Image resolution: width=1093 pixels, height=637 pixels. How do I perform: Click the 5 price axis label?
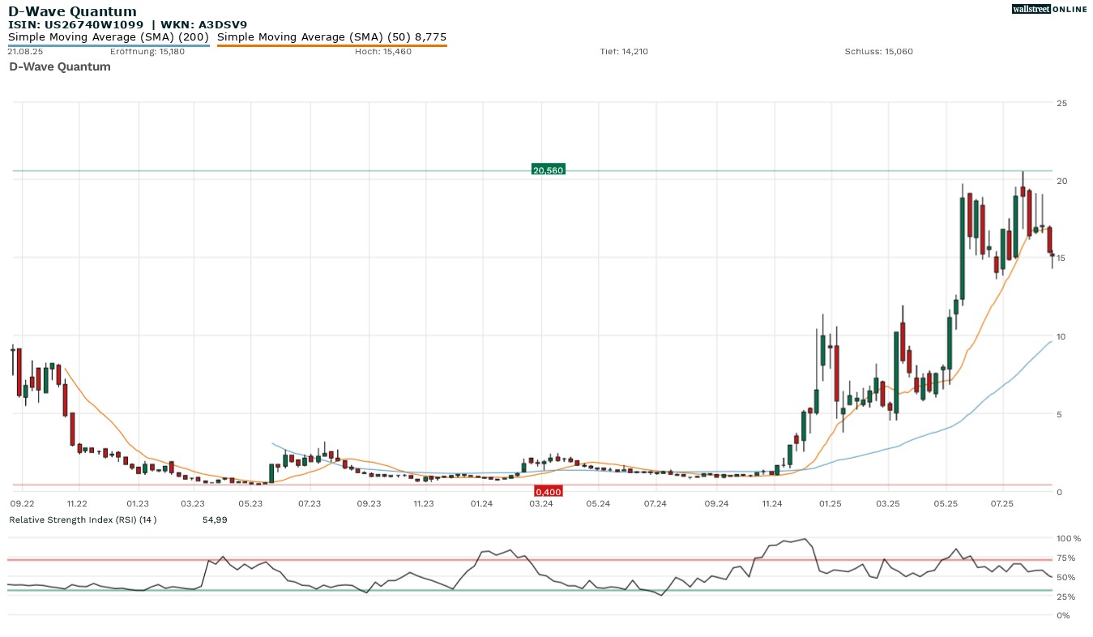click(x=1059, y=414)
